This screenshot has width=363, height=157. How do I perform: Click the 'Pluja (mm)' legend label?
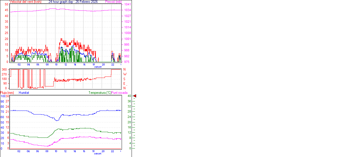click(7, 93)
